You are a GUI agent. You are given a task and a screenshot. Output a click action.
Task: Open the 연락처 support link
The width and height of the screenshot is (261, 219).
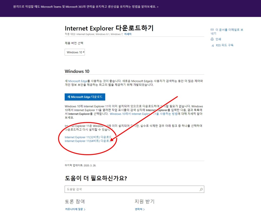pyautogui.click(x=140, y=209)
